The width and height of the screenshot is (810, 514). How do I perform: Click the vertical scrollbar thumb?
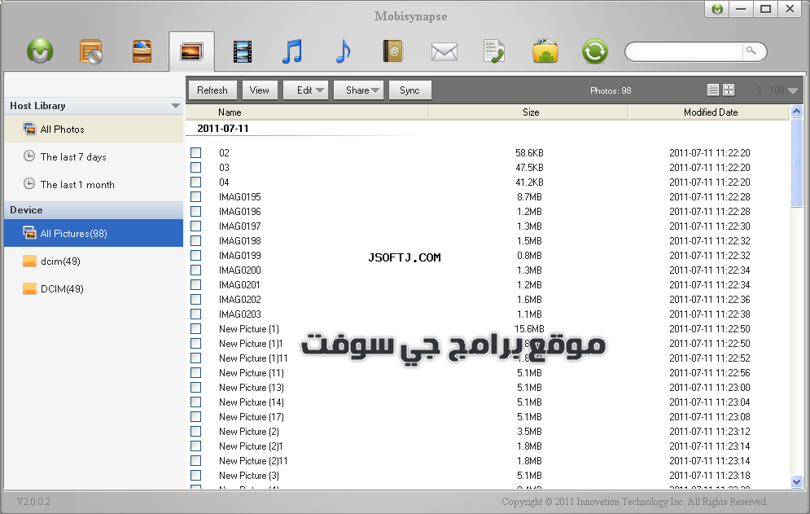pyautogui.click(x=796, y=163)
